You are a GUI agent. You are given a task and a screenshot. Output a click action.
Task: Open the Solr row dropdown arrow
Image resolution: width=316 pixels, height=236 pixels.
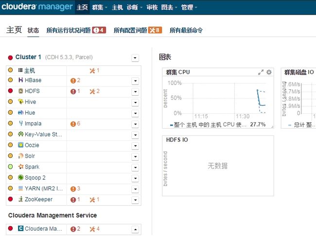click(135, 157)
